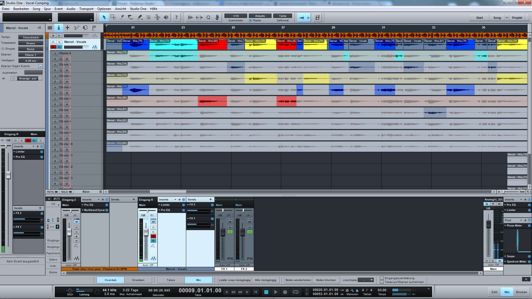Toggle loop mode in transport
The height and width of the screenshot is (299, 532).
pyautogui.click(x=296, y=292)
